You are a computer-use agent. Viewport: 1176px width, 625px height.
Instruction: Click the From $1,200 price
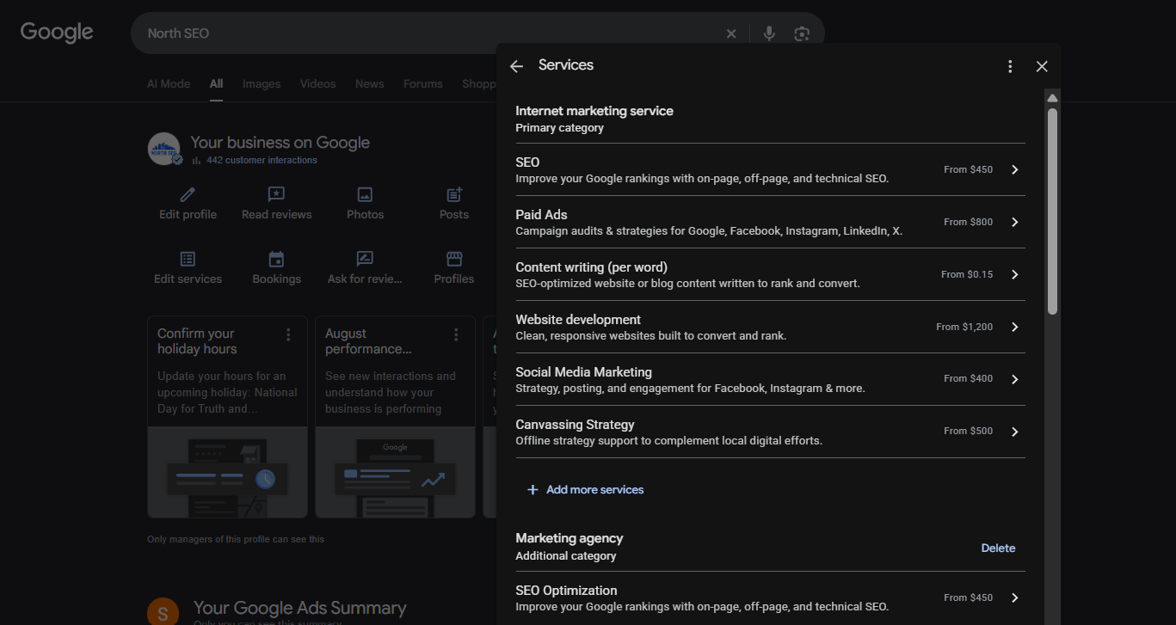[x=964, y=327]
